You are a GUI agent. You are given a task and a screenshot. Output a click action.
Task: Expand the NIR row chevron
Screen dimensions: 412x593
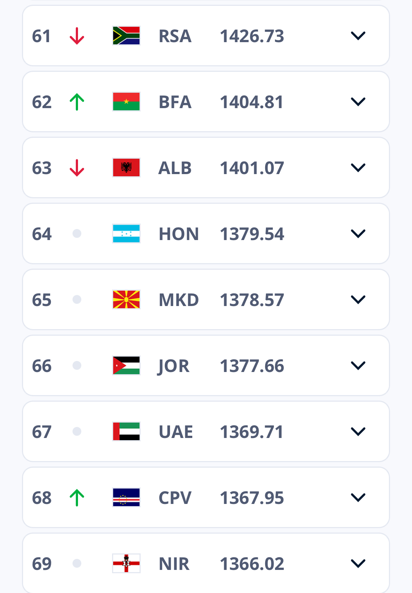tap(358, 563)
